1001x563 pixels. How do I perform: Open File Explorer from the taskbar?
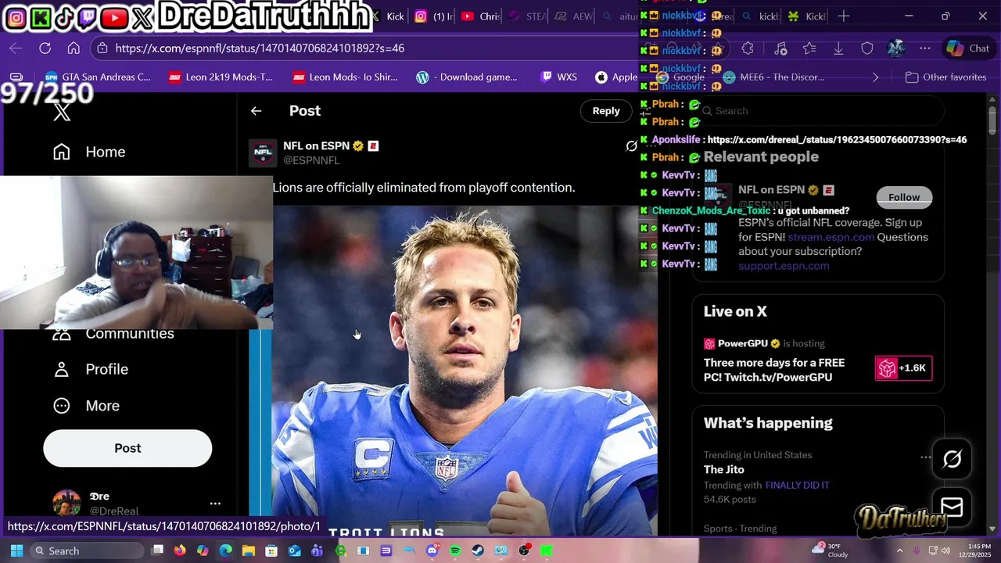click(248, 550)
